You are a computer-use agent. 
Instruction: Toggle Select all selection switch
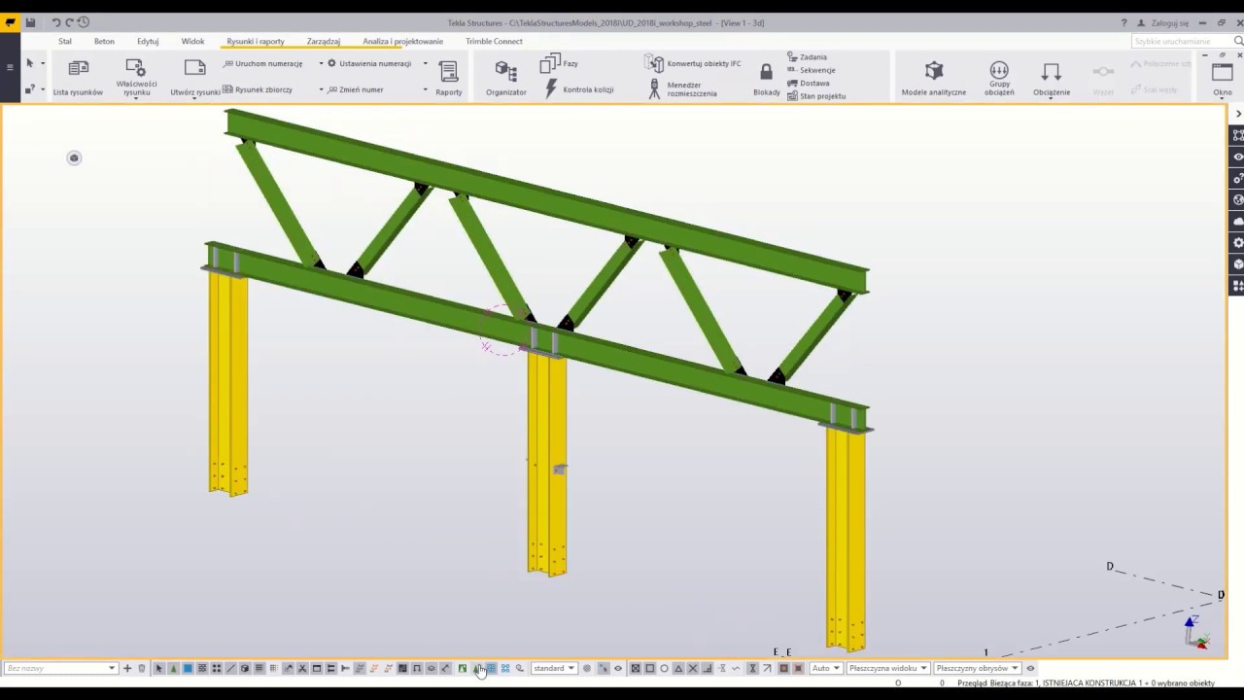point(159,668)
